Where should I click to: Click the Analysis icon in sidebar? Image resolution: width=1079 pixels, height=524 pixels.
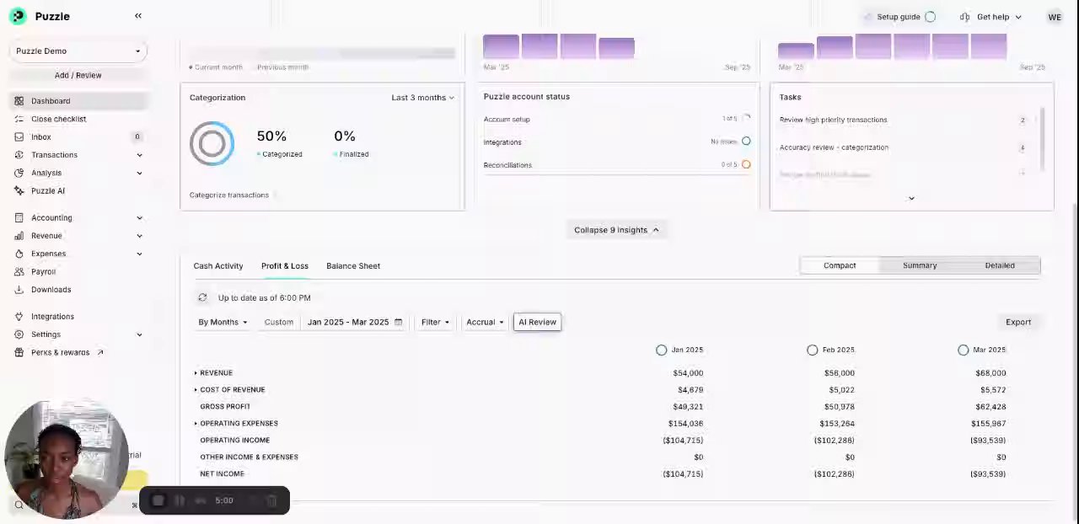tap(19, 173)
